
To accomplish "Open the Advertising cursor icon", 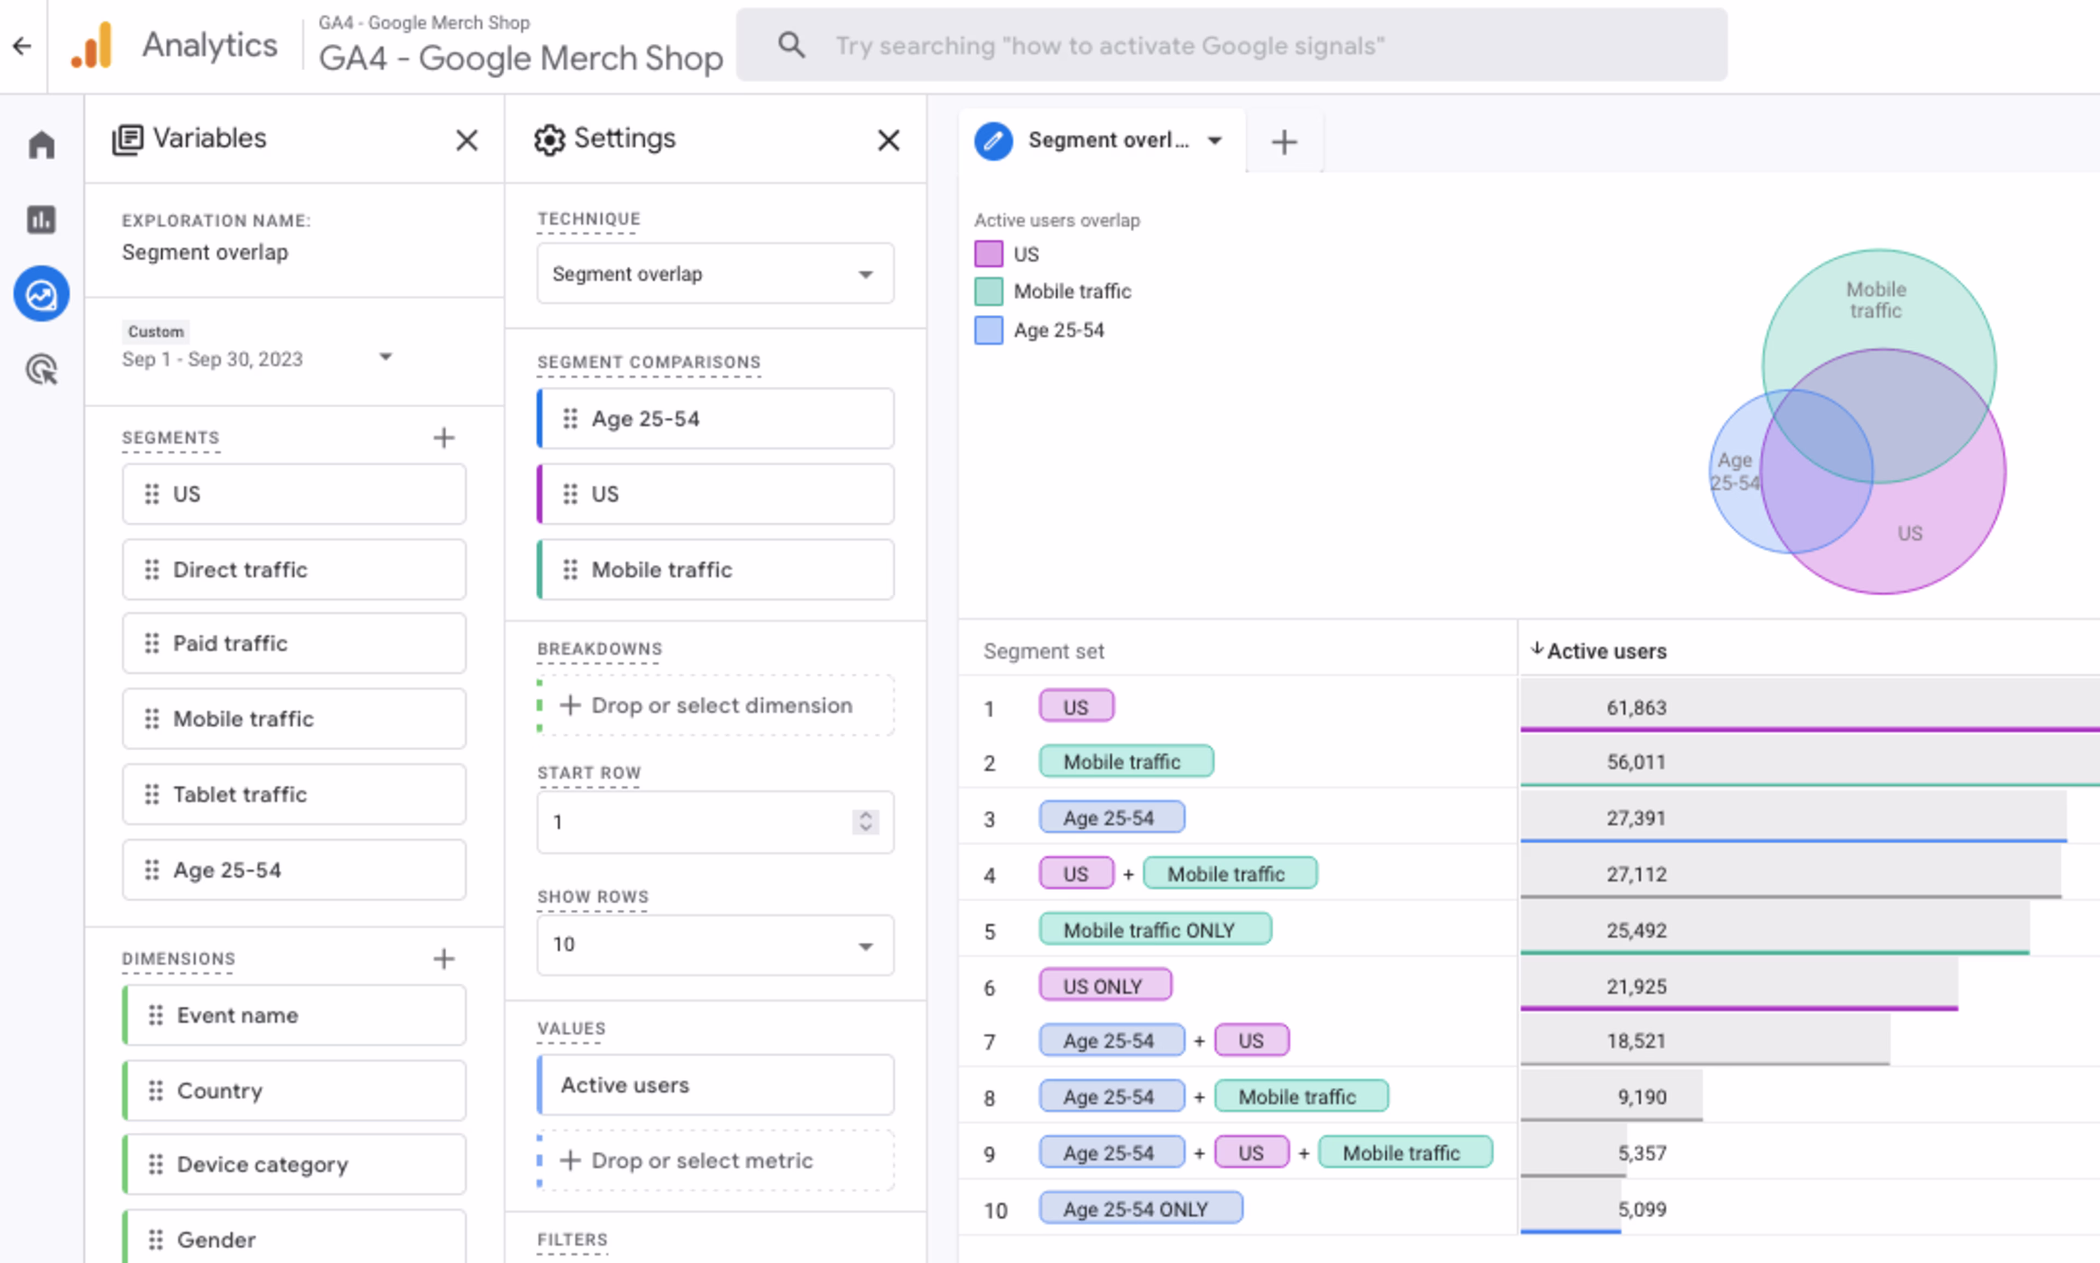I will pos(41,370).
